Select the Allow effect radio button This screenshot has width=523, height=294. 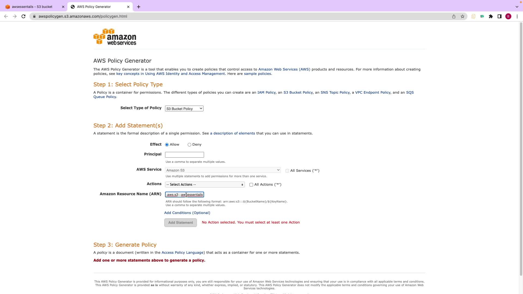(167, 145)
